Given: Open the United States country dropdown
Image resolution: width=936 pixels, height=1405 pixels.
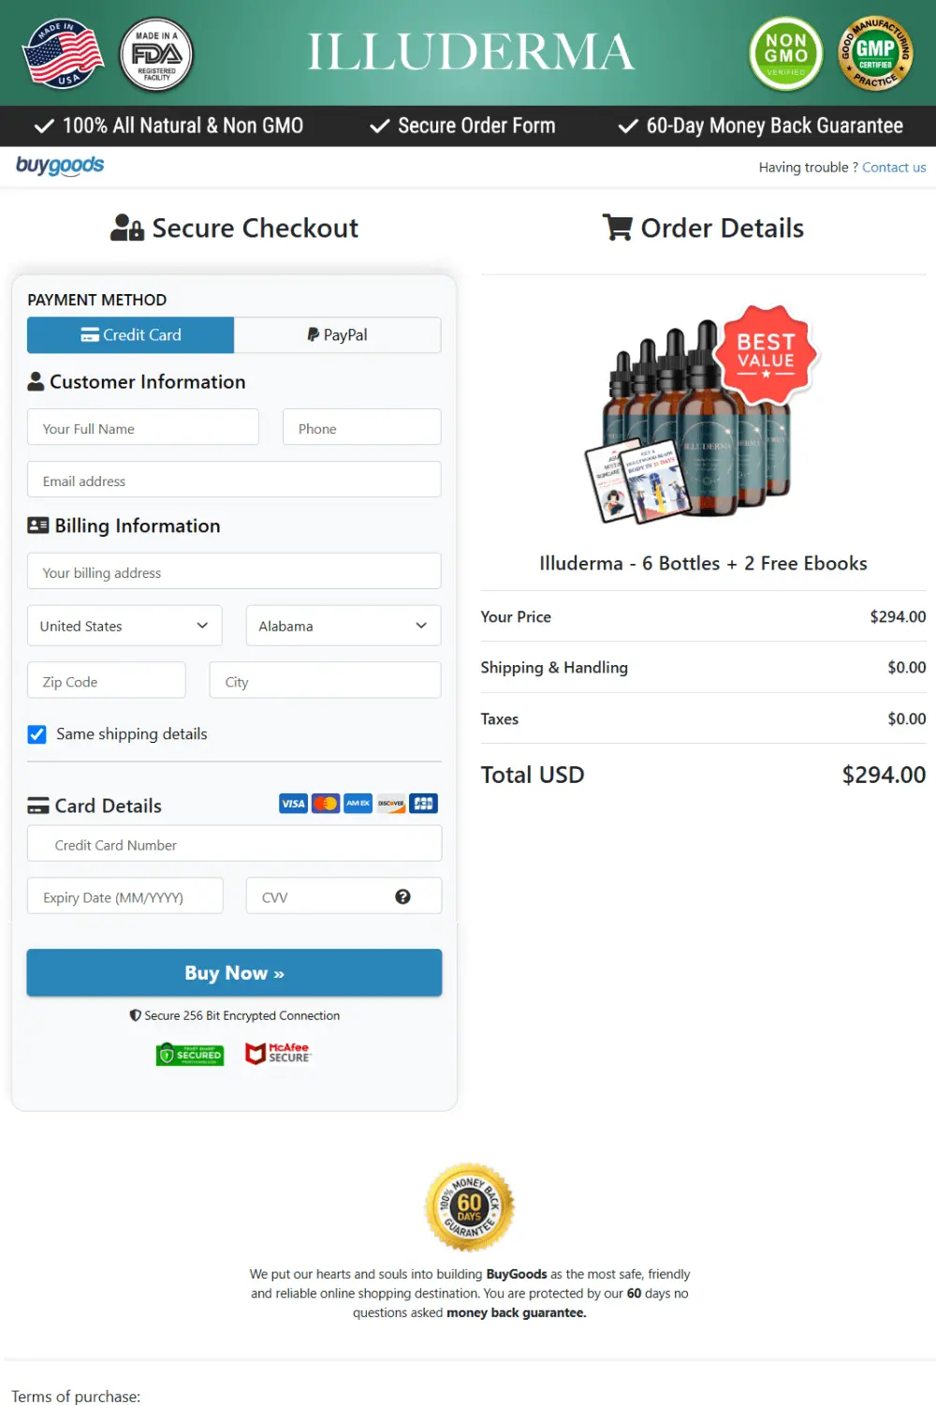Looking at the screenshot, I should pyautogui.click(x=124, y=626).
